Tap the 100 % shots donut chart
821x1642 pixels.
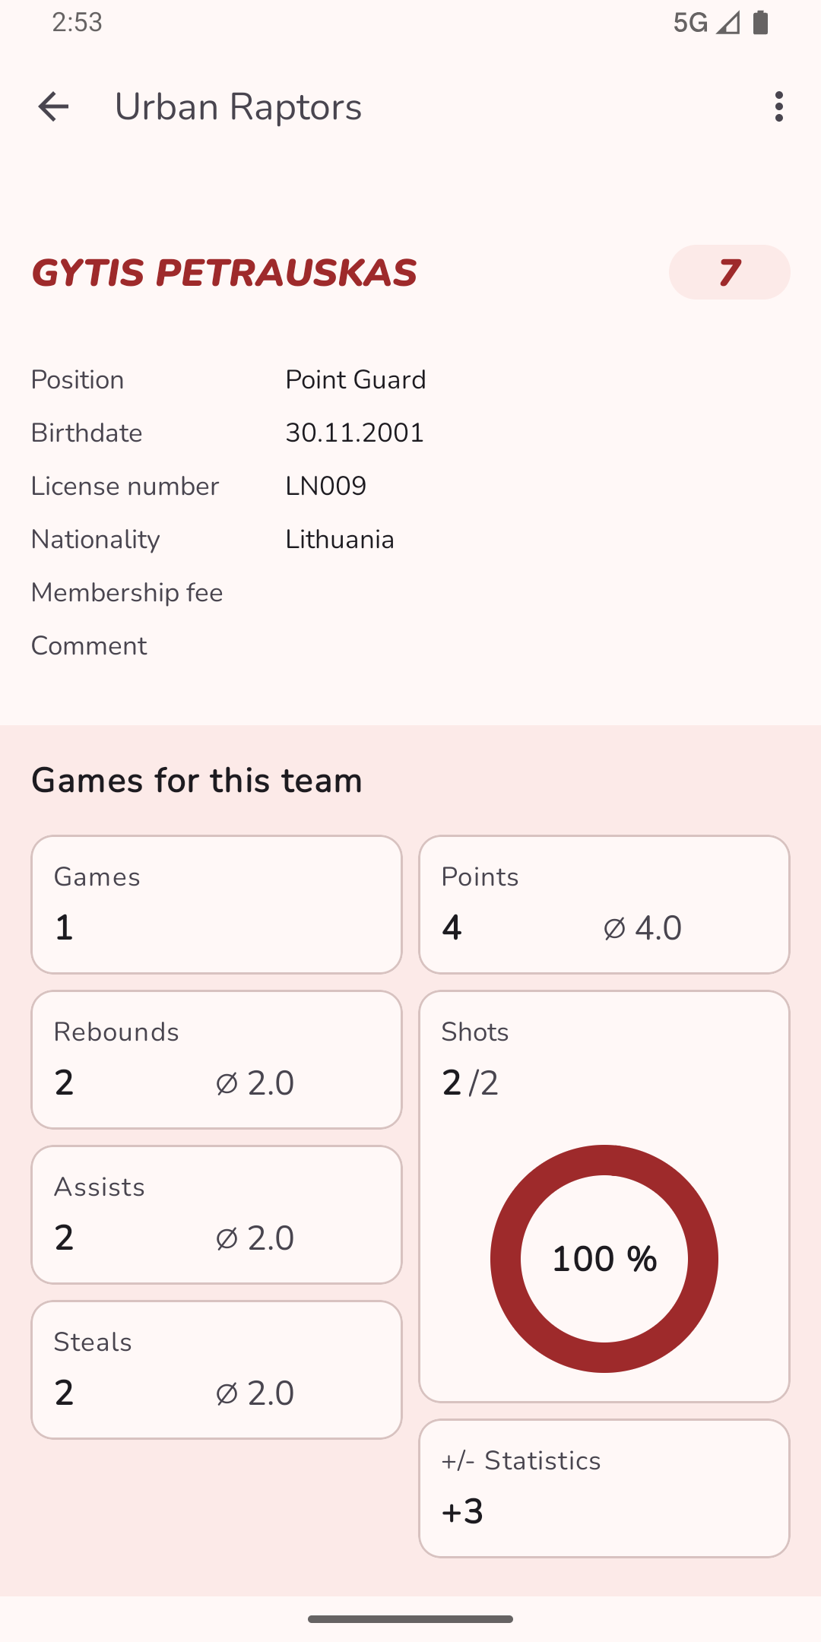tap(604, 1259)
